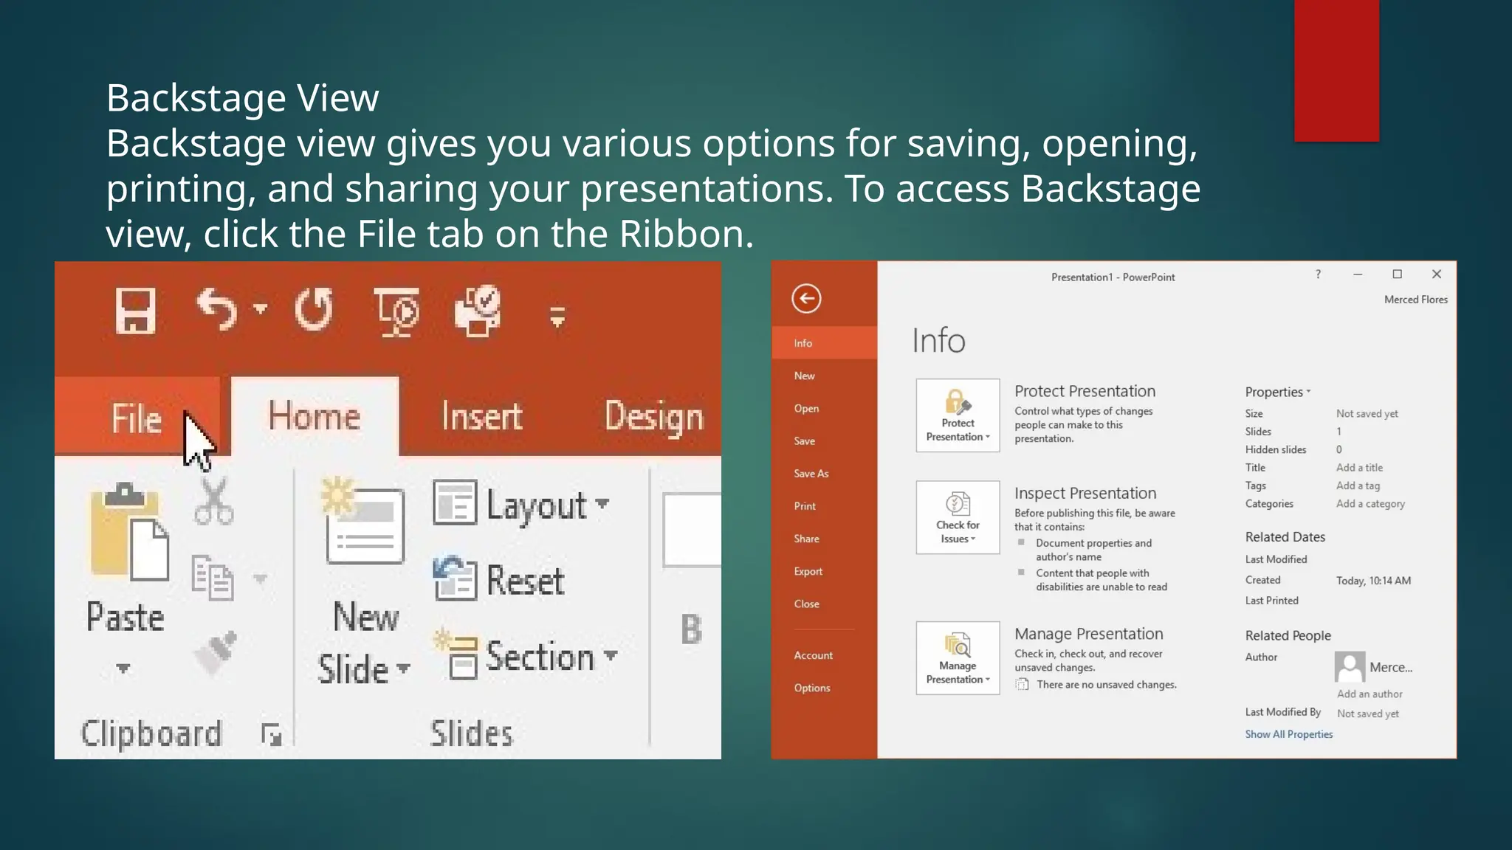Click the Copy icon
The image size is (1512, 850).
(x=213, y=577)
